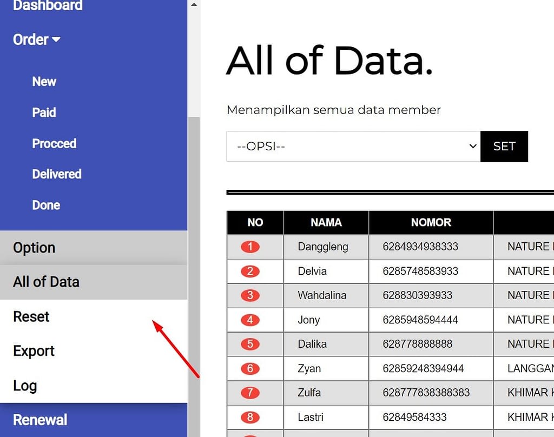Image resolution: width=554 pixels, height=437 pixels.
Task: Click number 628777838388383
Action: coord(426,393)
